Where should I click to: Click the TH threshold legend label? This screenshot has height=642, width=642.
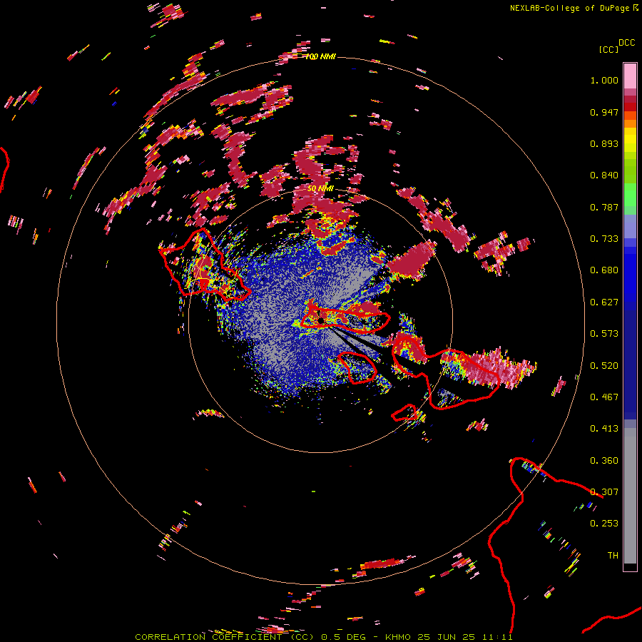[x=613, y=556]
